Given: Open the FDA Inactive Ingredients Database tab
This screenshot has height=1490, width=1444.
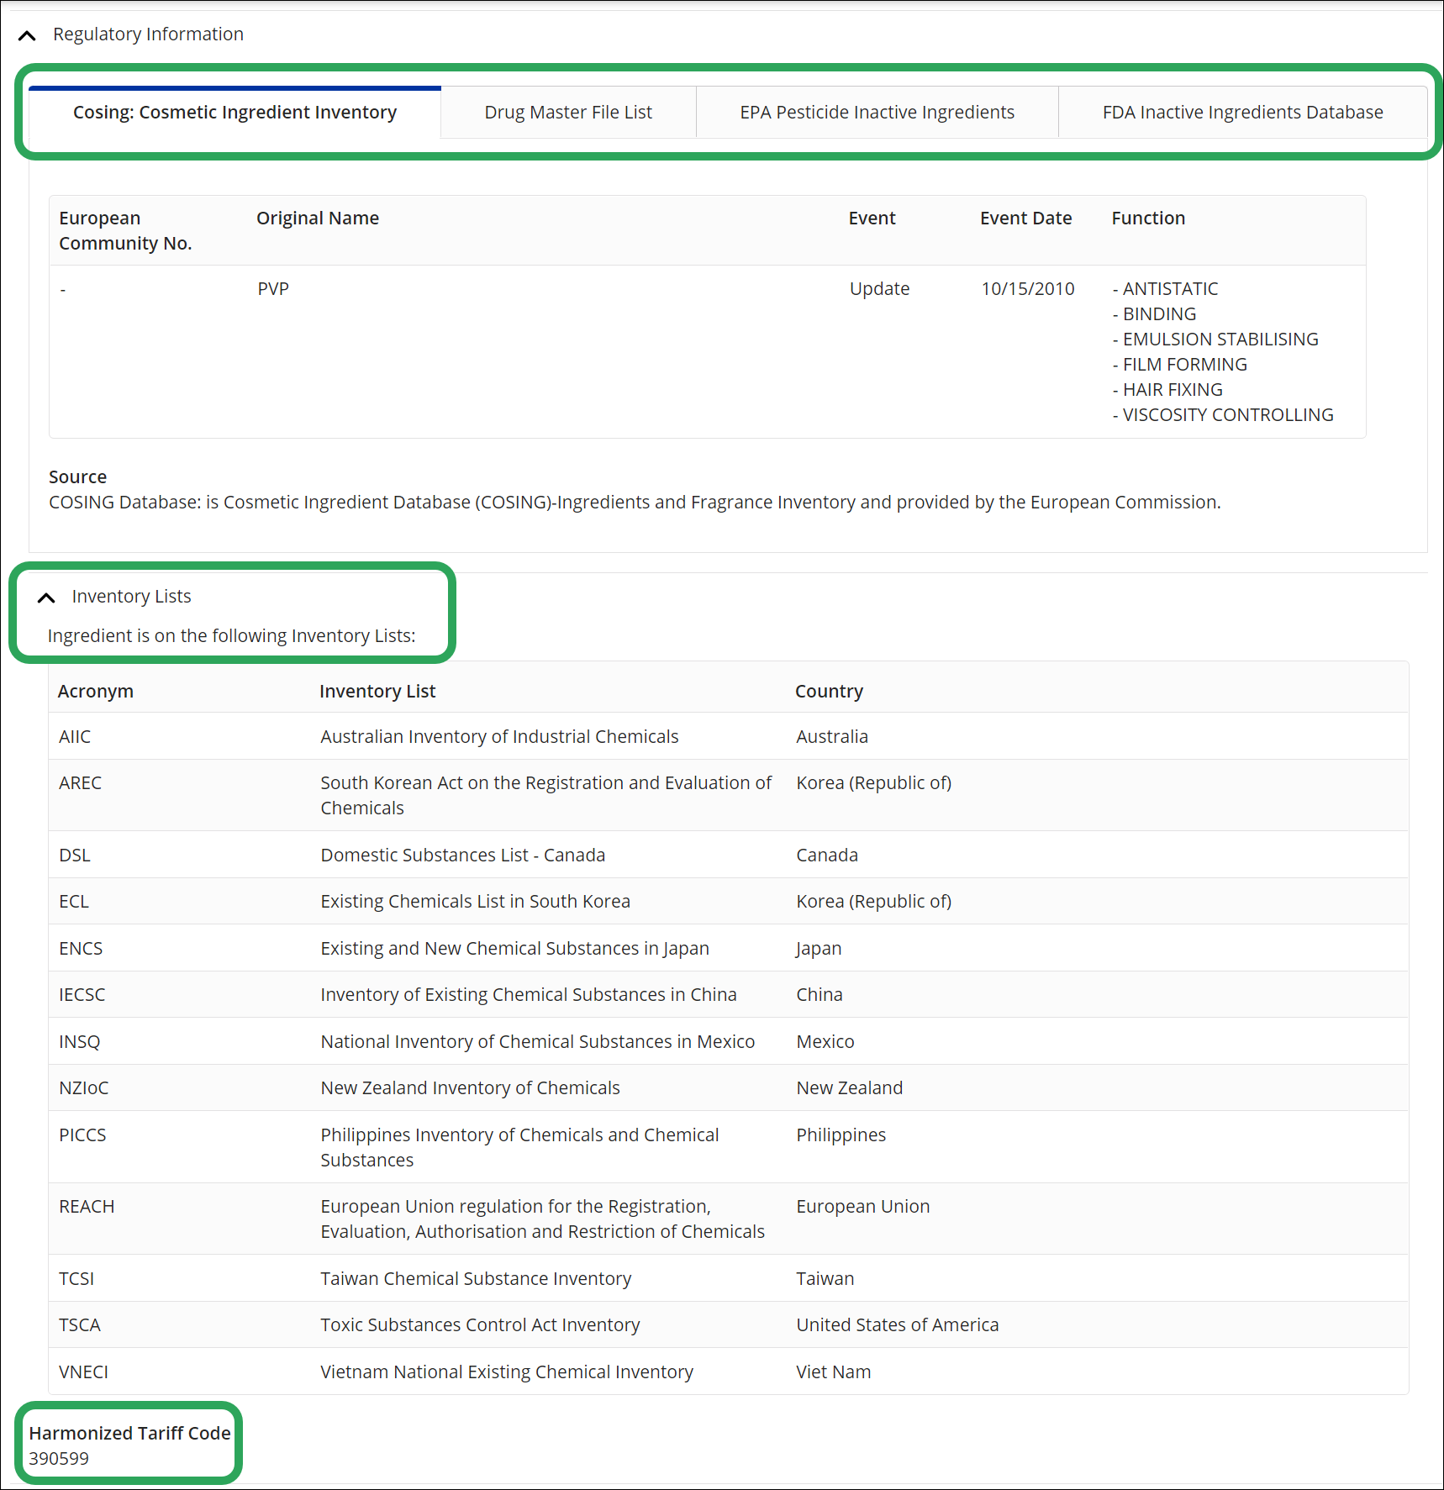Looking at the screenshot, I should point(1242,112).
